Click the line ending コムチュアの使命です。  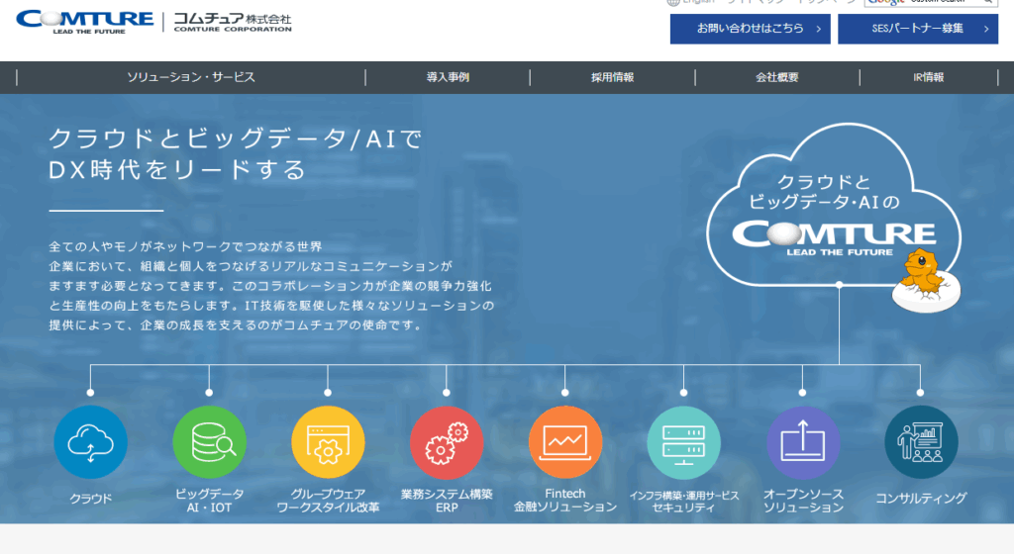236,324
